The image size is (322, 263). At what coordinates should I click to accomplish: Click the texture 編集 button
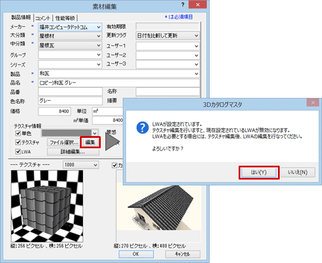click(x=90, y=142)
